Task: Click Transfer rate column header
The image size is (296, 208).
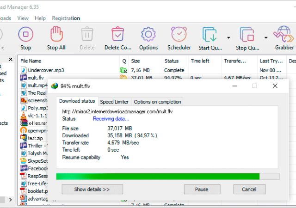Action: coord(240,61)
